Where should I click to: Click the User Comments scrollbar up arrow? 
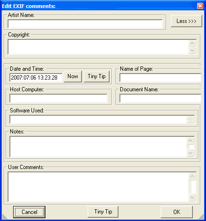tap(192, 177)
